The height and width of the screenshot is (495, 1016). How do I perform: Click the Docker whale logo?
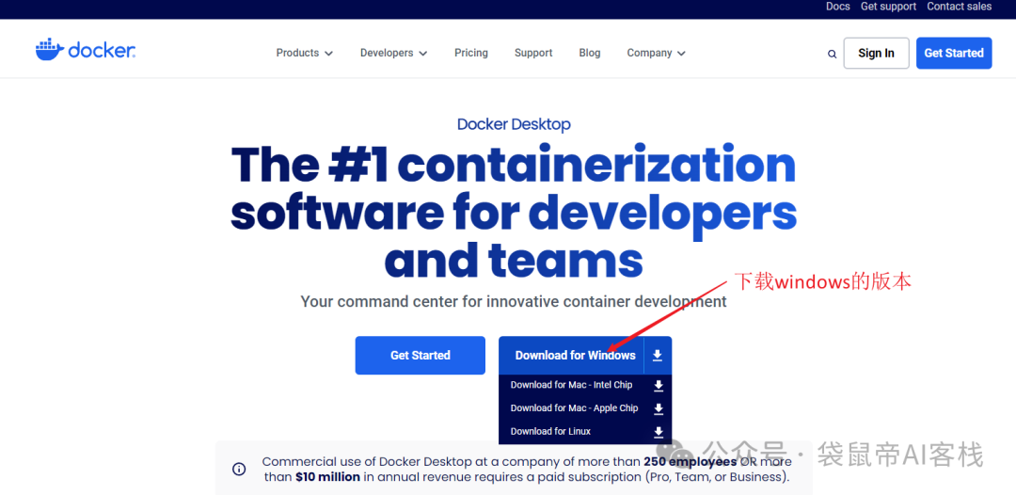pyautogui.click(x=86, y=50)
